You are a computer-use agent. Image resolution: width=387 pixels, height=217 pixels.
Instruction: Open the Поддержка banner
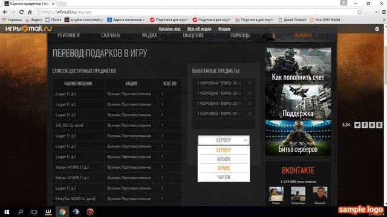(x=298, y=101)
